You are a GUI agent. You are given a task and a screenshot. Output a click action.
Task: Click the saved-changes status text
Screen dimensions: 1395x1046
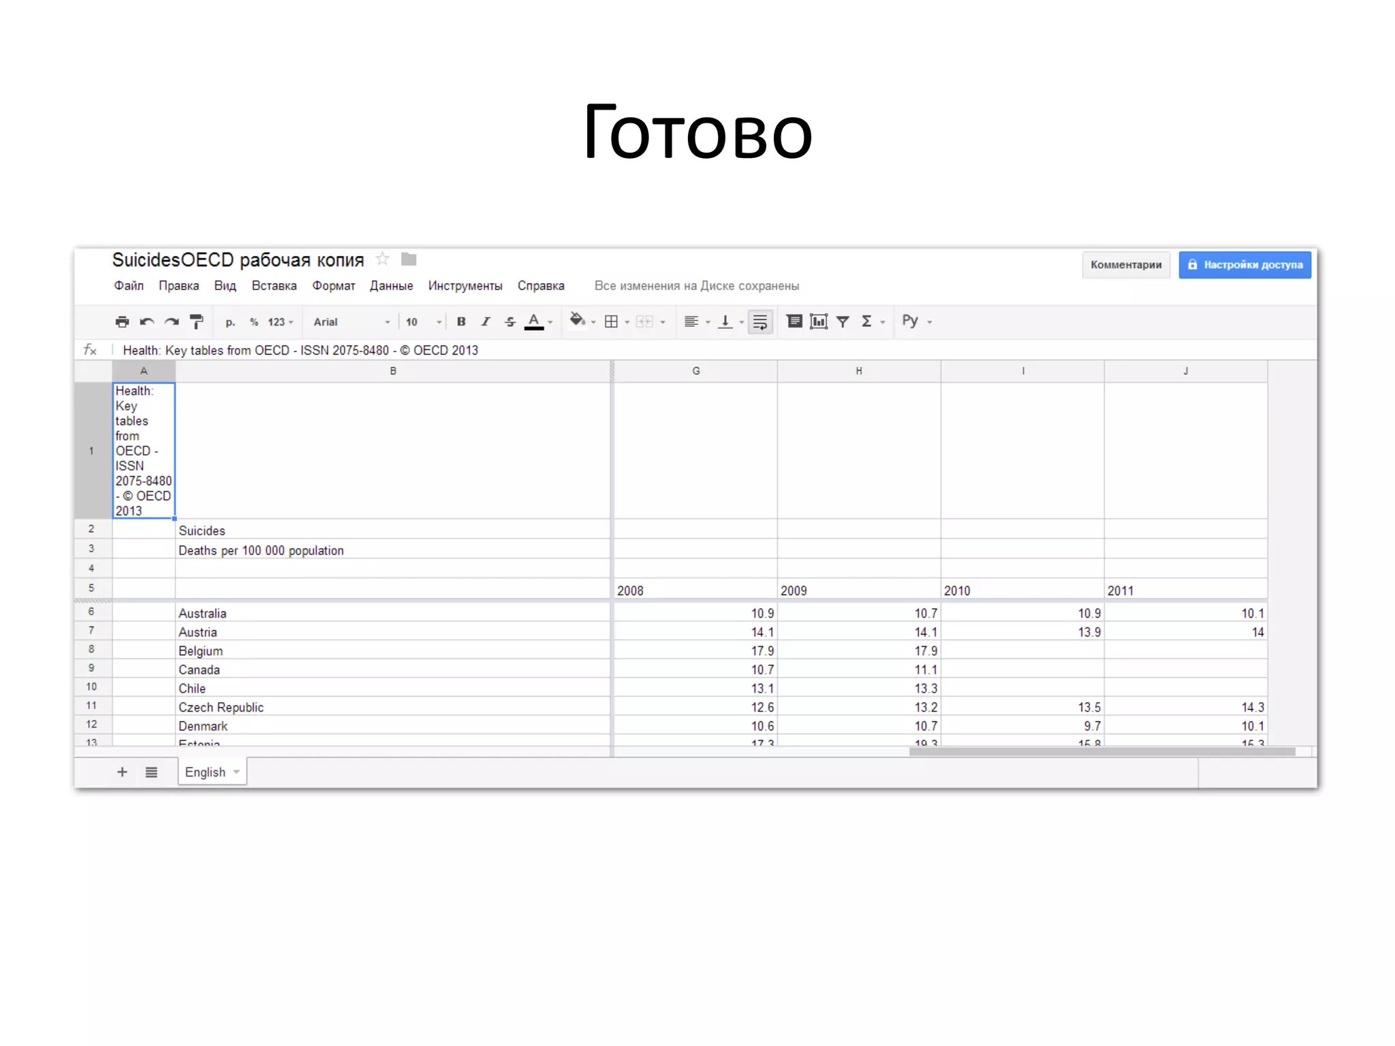(x=696, y=286)
